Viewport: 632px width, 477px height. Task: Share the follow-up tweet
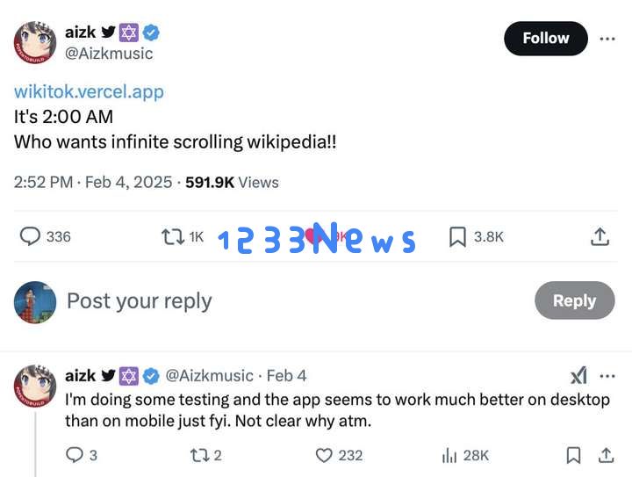coord(606,456)
